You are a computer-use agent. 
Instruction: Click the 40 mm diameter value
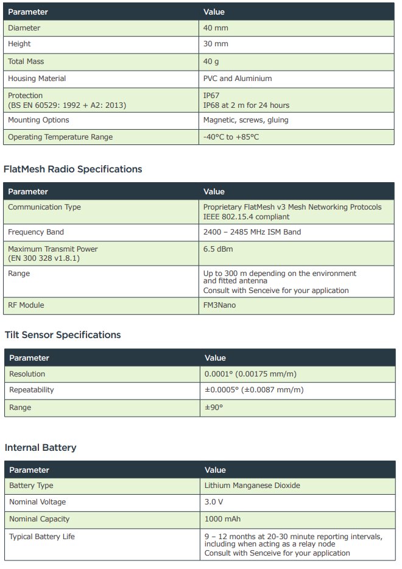tap(216, 27)
